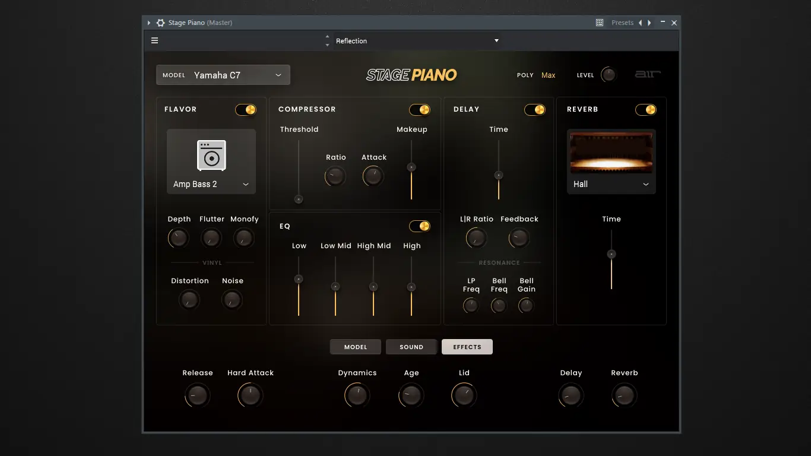Open the Presets menu in title bar
Image resolution: width=811 pixels, height=456 pixels.
(x=623, y=23)
